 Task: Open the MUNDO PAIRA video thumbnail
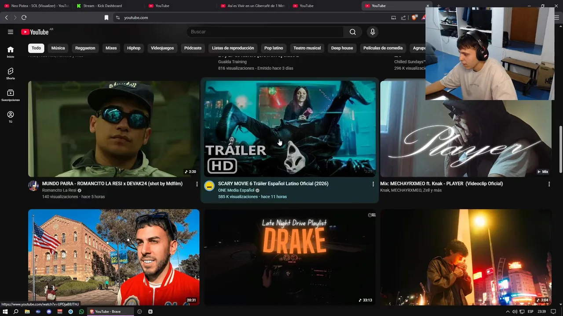click(114, 129)
